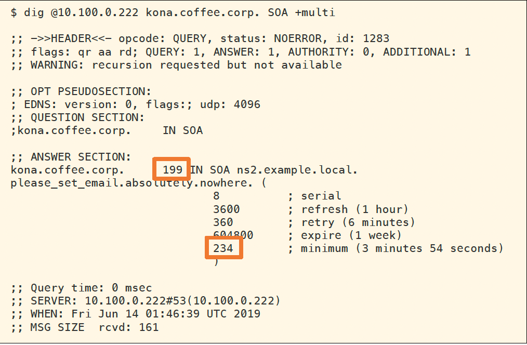Image resolution: width=527 pixels, height=345 pixels.
Task: Click the MSG SIZE rcvd: 161 line
Action: pos(84,327)
